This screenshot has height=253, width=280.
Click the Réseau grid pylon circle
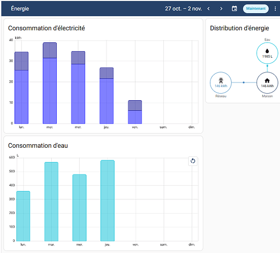(221, 82)
